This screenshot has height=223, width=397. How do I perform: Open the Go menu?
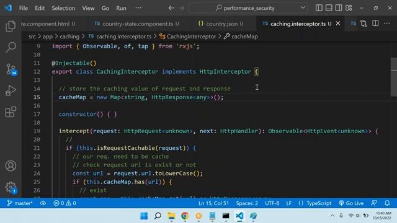105,8
